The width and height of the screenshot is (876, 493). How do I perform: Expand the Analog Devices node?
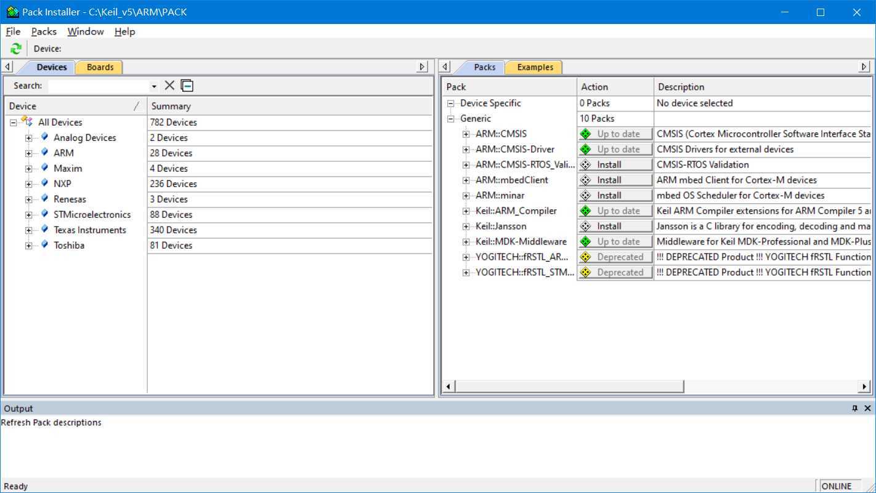tap(28, 138)
